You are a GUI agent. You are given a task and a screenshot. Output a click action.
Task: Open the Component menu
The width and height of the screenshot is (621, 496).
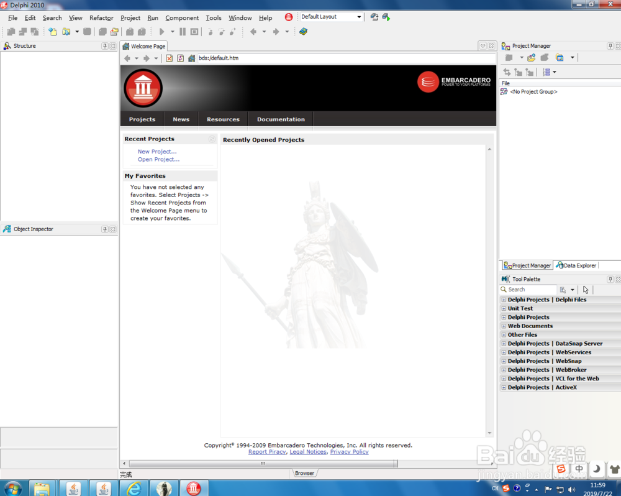click(182, 18)
